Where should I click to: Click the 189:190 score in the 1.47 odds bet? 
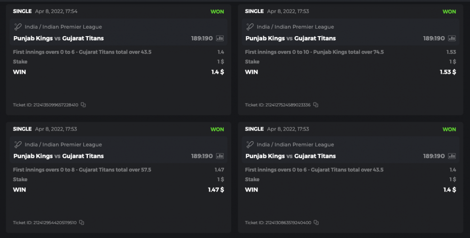[x=202, y=156]
